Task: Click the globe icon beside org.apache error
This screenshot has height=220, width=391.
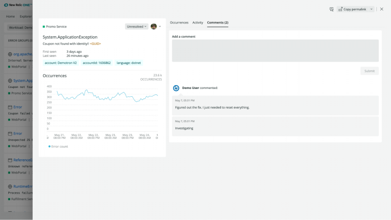Action: point(10,54)
